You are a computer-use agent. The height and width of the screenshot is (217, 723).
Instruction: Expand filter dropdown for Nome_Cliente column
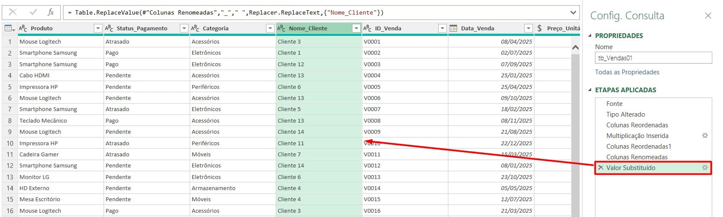356,29
